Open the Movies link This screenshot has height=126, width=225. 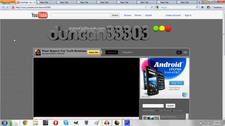pyautogui.click(x=138, y=15)
